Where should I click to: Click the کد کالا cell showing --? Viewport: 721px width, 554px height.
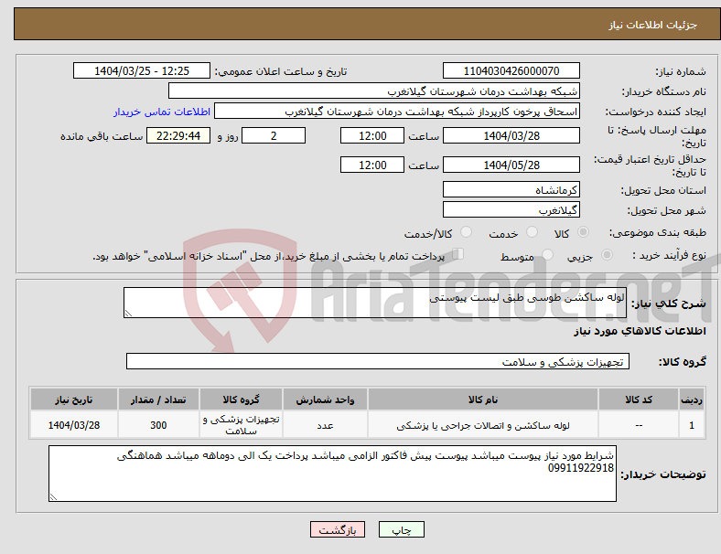point(639,425)
